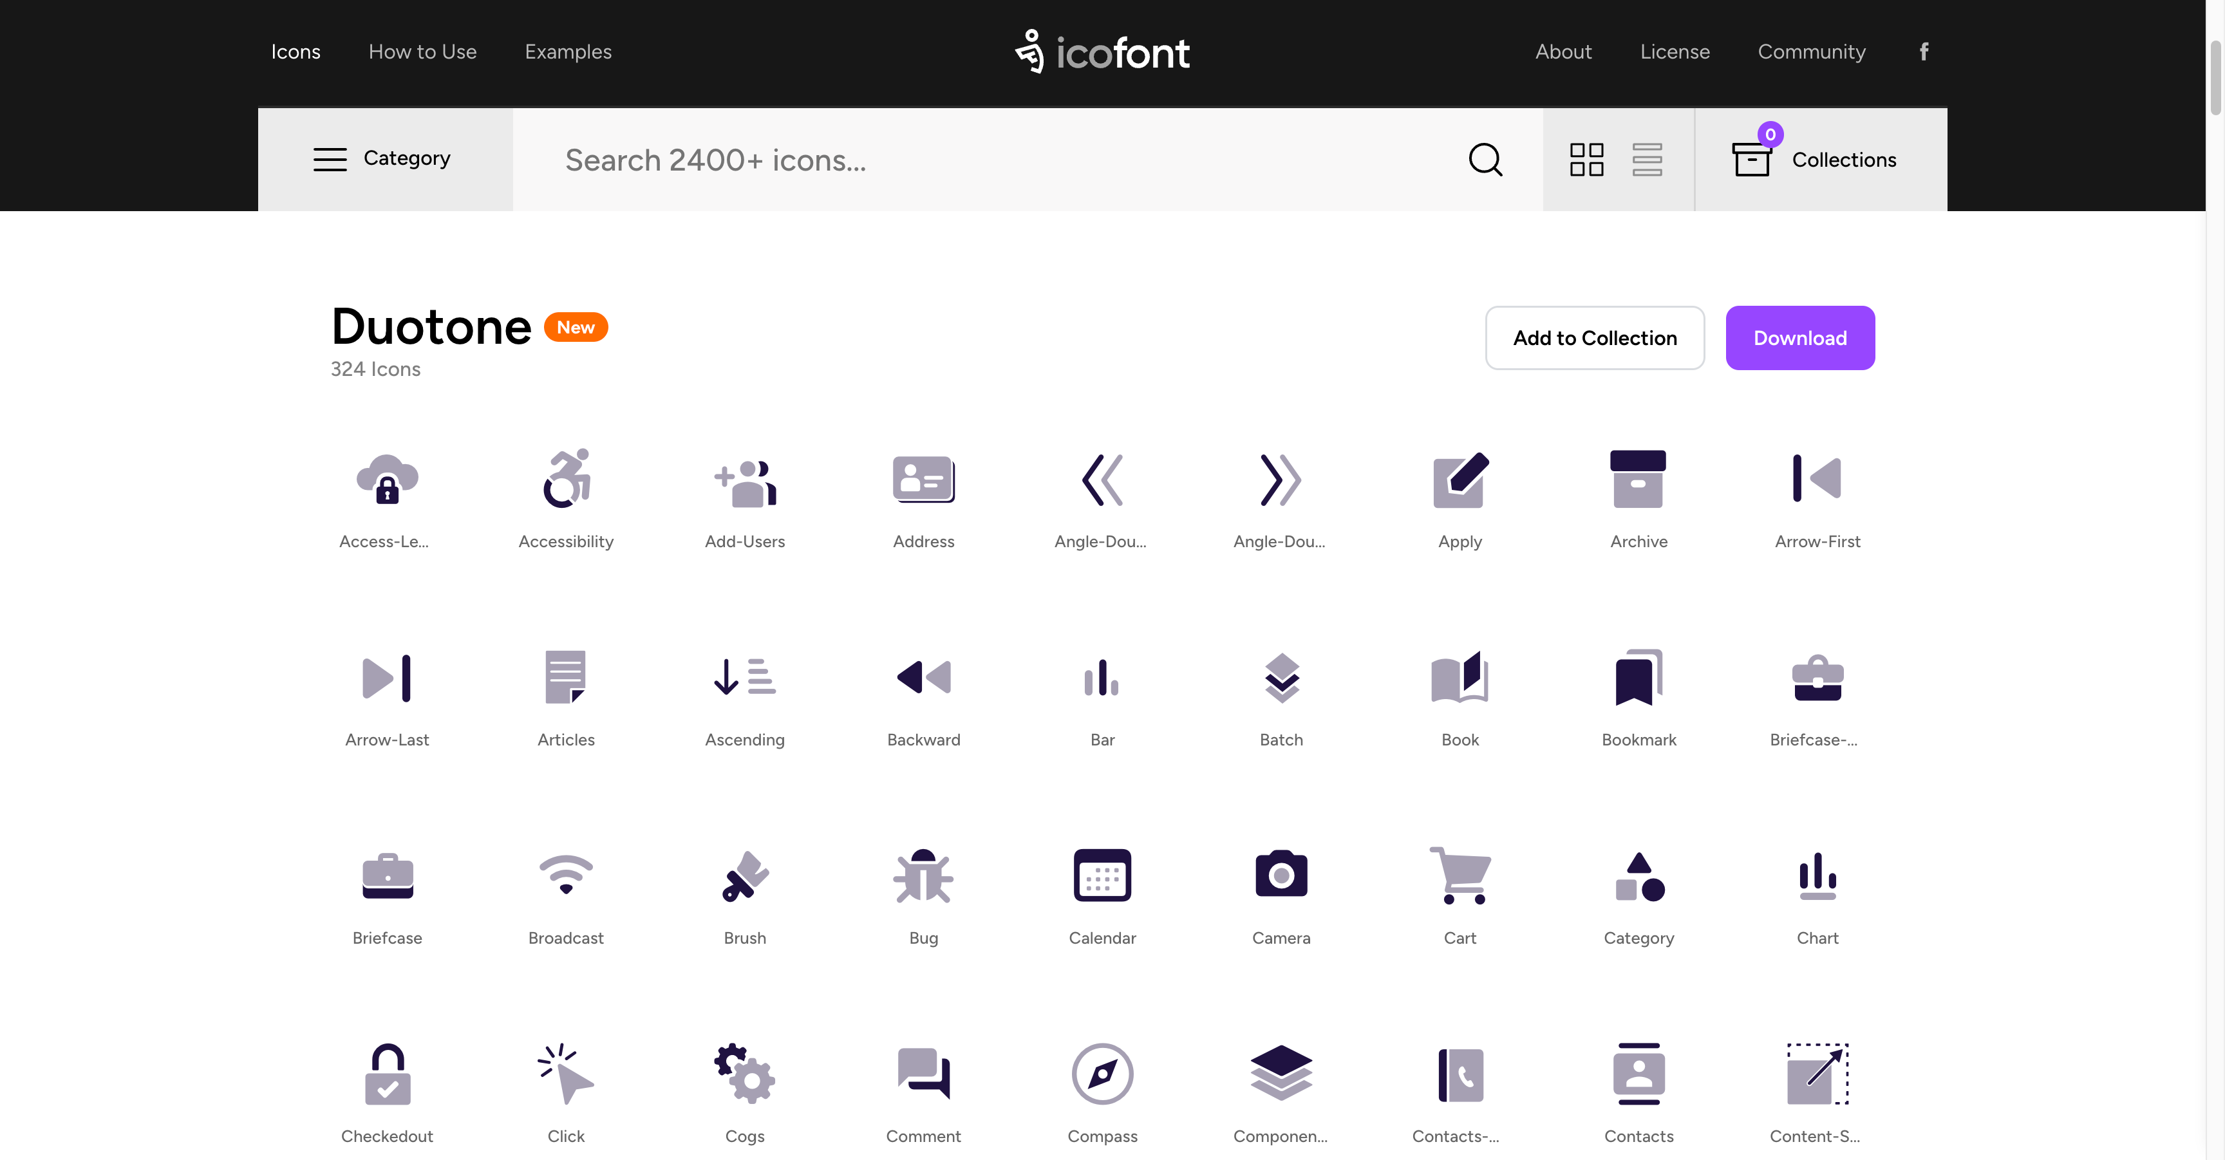2225x1160 pixels.
Task: Select the Address card icon
Action: [x=923, y=478]
